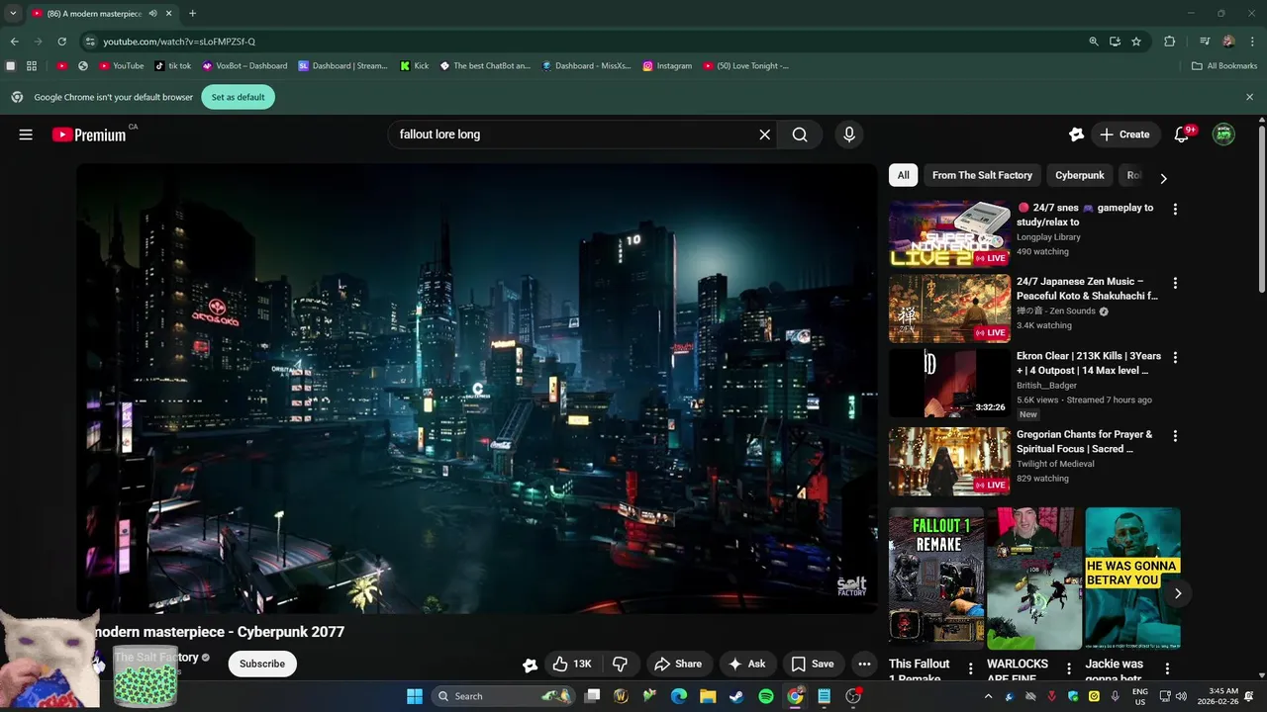Open a new browser tab
Image resolution: width=1267 pixels, height=712 pixels.
coord(192,13)
